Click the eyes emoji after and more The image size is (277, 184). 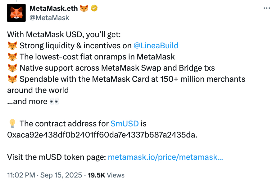54,102
